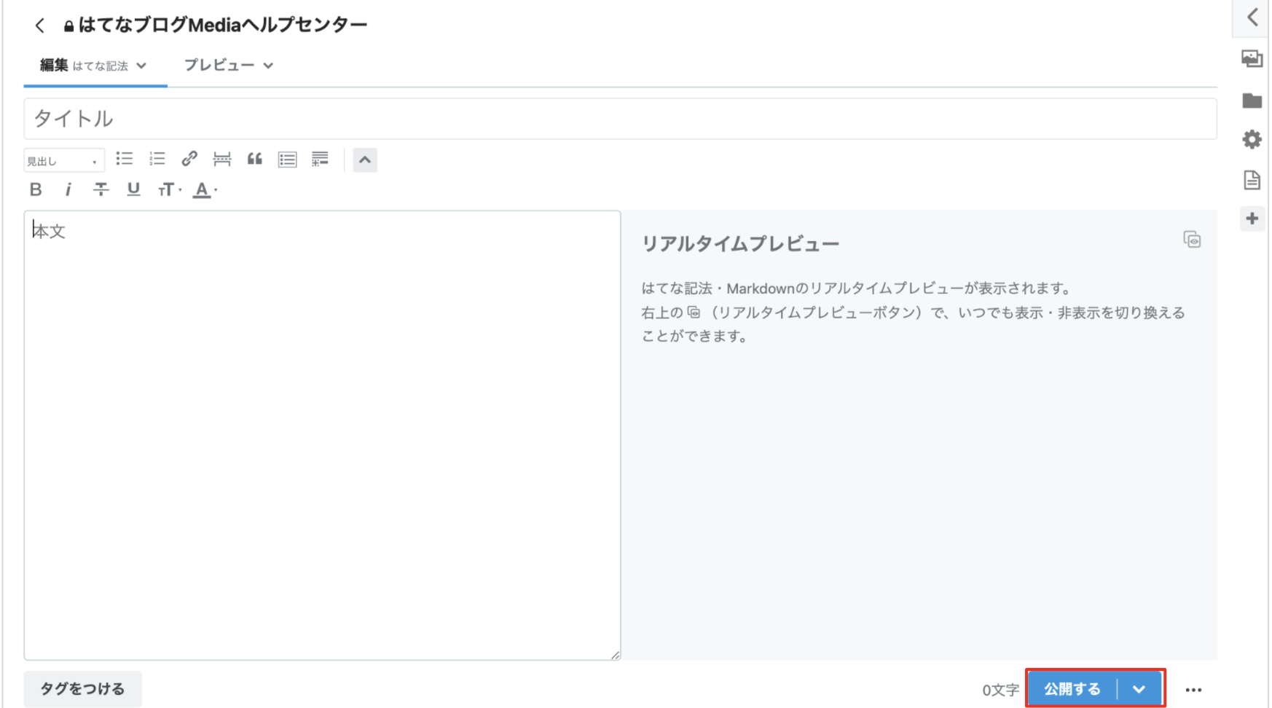Click the 公開する publish button
This screenshot has width=1272, height=708.
(x=1070, y=688)
